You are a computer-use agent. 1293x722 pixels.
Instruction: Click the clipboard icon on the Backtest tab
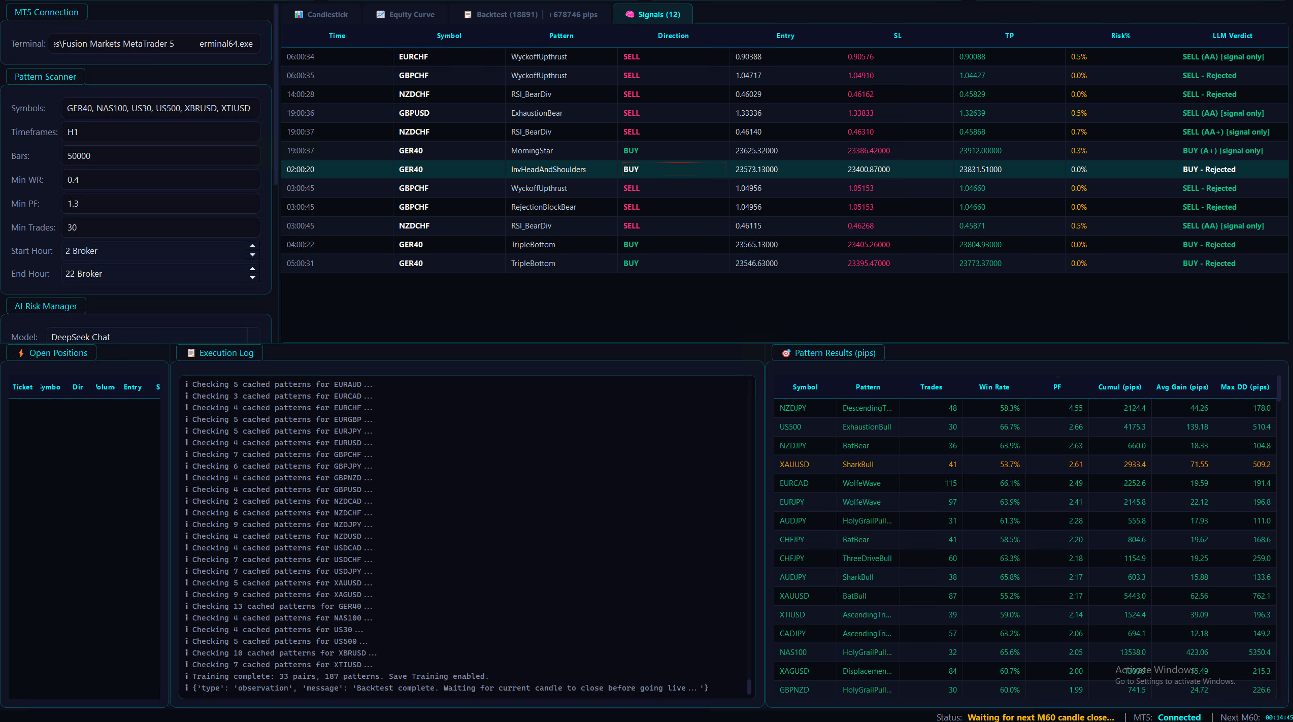pyautogui.click(x=468, y=15)
